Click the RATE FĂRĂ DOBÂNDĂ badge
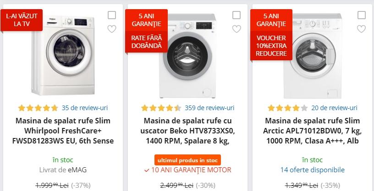The image size is (374, 191). coord(146,42)
